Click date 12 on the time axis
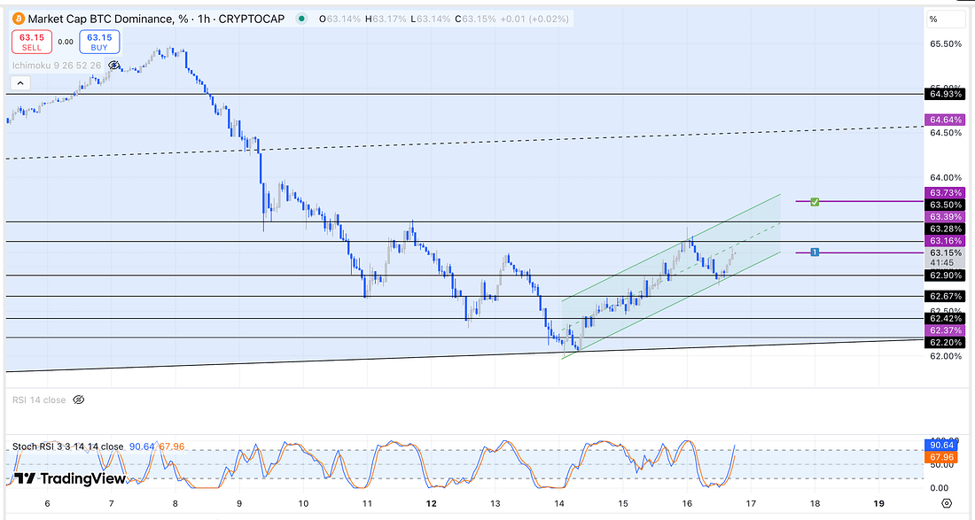Viewport: 975px width, 520px height. coord(432,502)
